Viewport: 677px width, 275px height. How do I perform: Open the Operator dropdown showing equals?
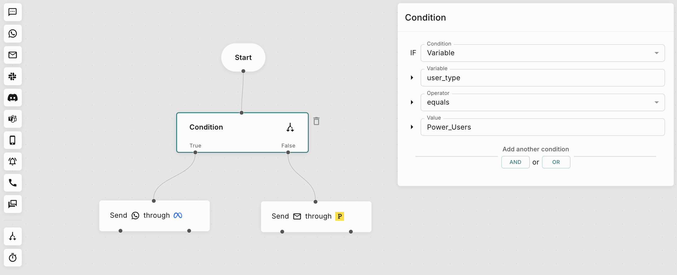[542, 102]
